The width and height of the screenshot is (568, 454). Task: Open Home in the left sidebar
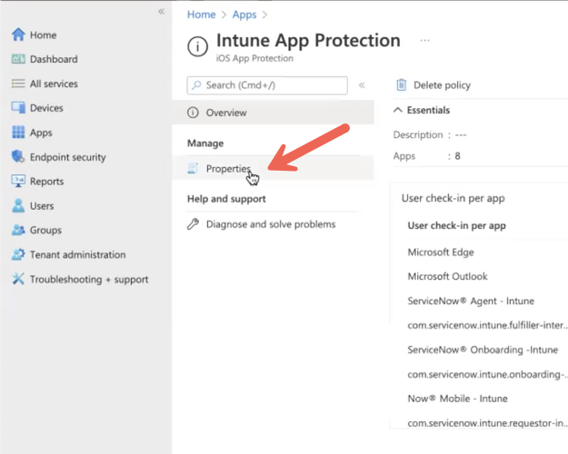click(43, 35)
